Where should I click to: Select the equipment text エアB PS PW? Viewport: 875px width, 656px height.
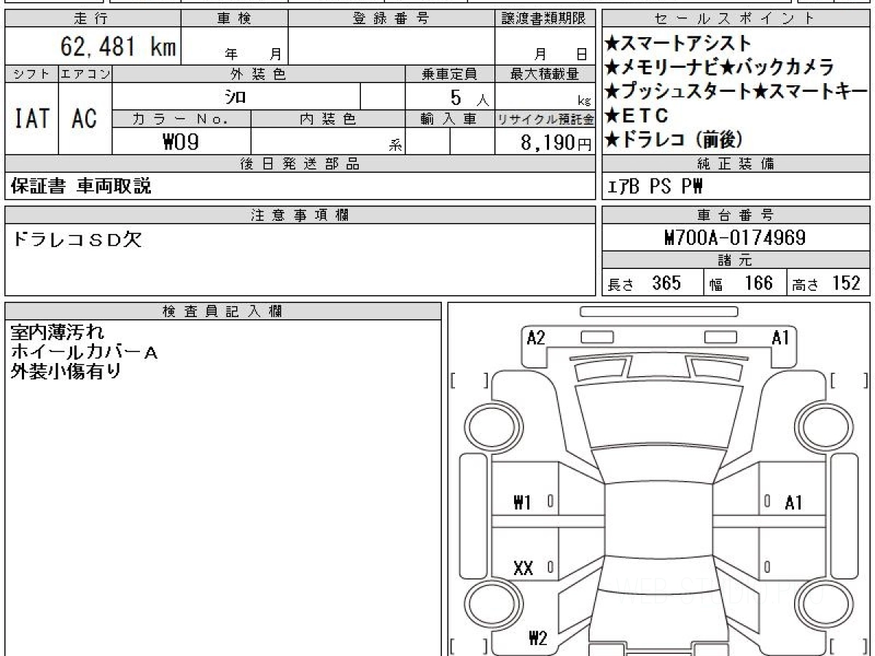coord(656,187)
